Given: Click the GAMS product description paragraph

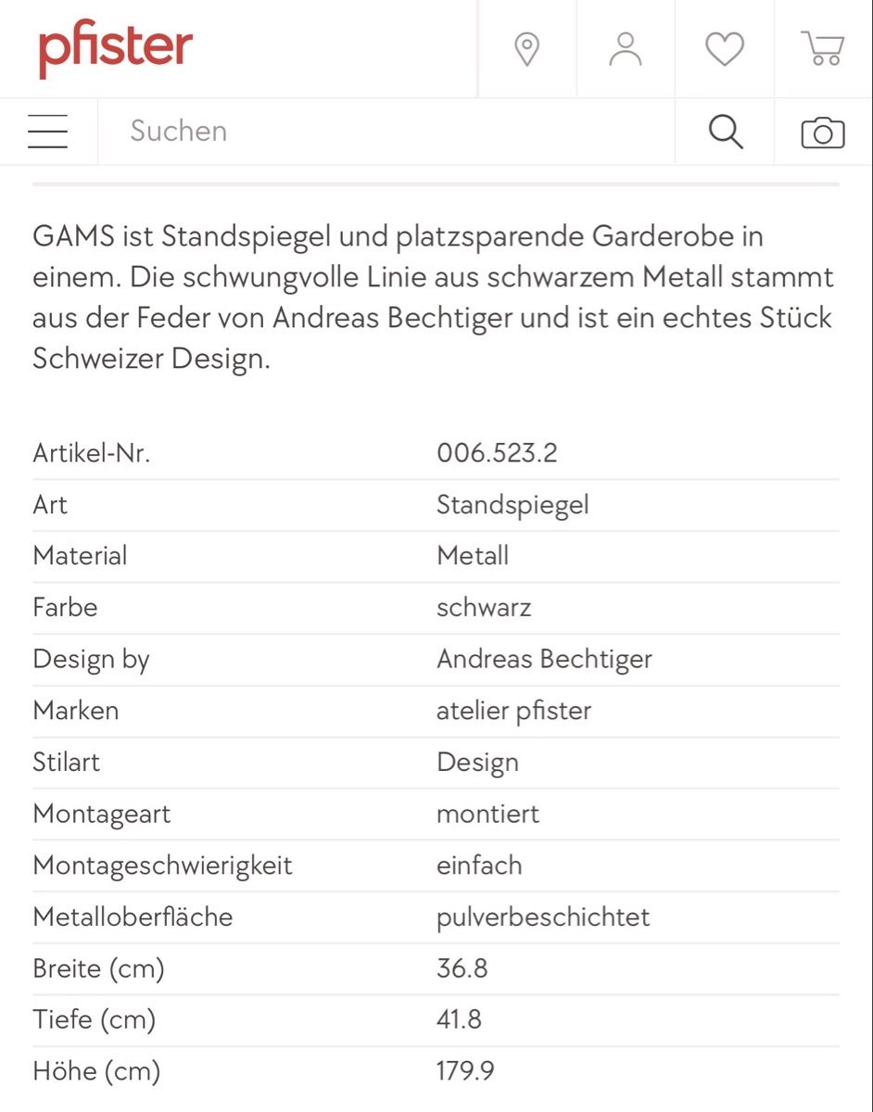Looking at the screenshot, I should pyautogui.click(x=434, y=297).
